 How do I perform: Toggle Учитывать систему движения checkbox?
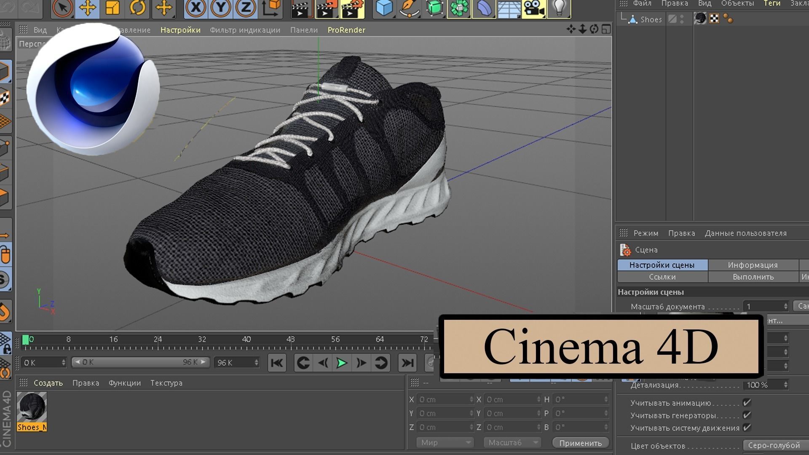[747, 428]
